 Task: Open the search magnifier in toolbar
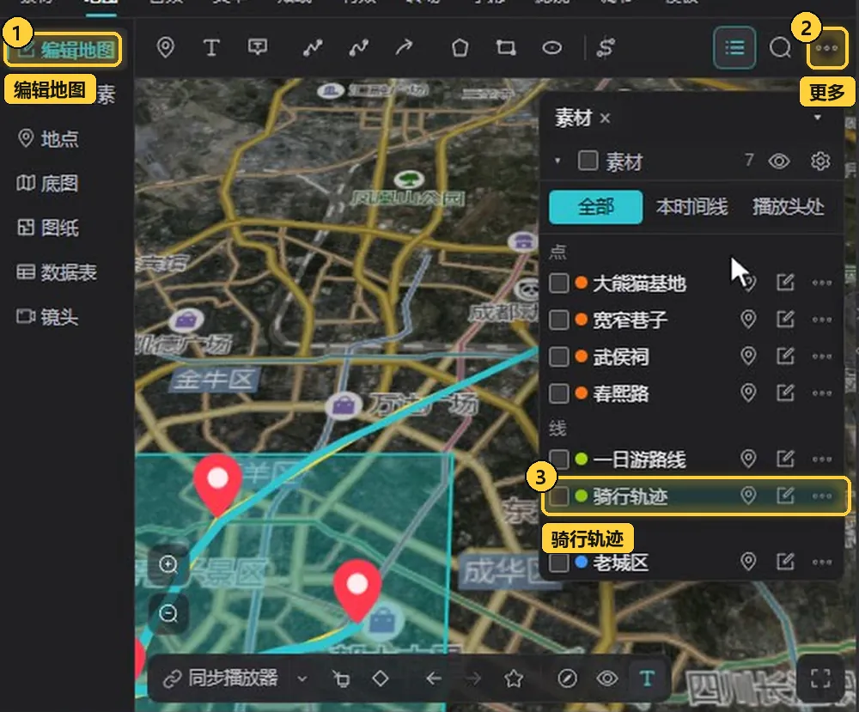780,47
